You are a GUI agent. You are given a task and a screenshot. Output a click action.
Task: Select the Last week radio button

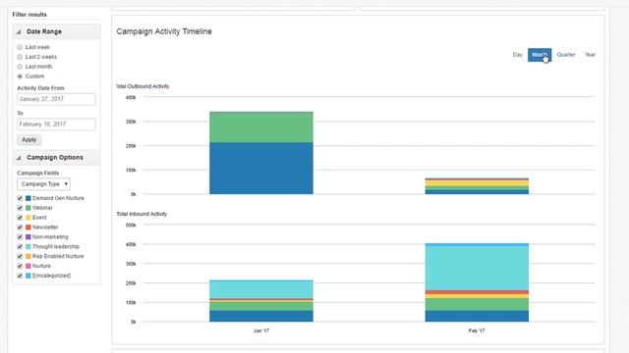[x=20, y=47]
